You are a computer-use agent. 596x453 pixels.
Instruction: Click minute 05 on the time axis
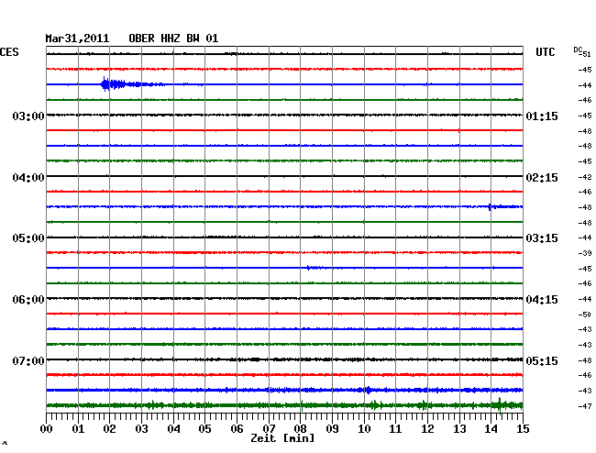(204, 428)
